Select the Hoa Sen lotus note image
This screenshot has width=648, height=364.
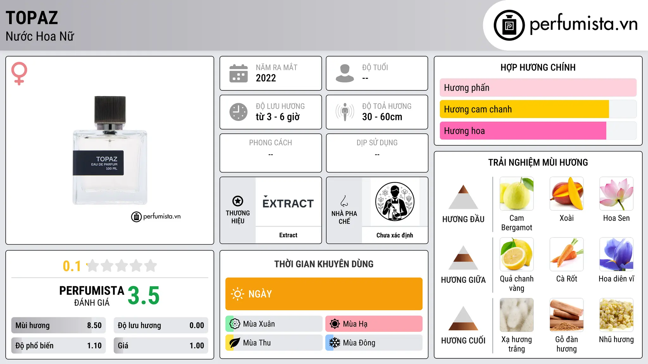point(616,194)
